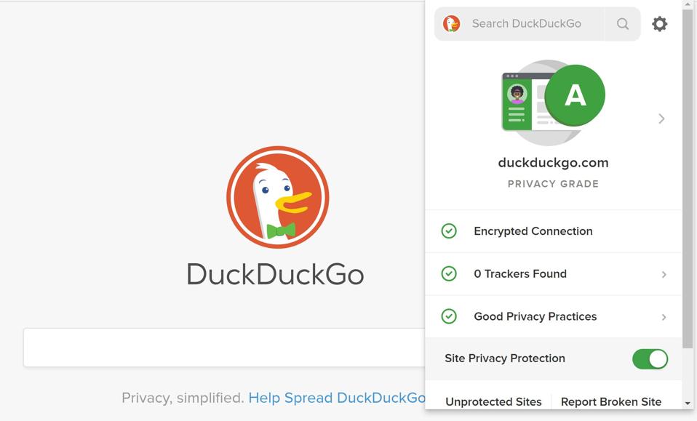Viewport: 697px width, 421px height.
Task: Click the 0 Trackers Found checkmark icon
Action: pos(450,274)
